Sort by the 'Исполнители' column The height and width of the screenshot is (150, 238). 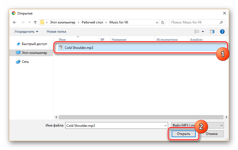[x=167, y=39]
